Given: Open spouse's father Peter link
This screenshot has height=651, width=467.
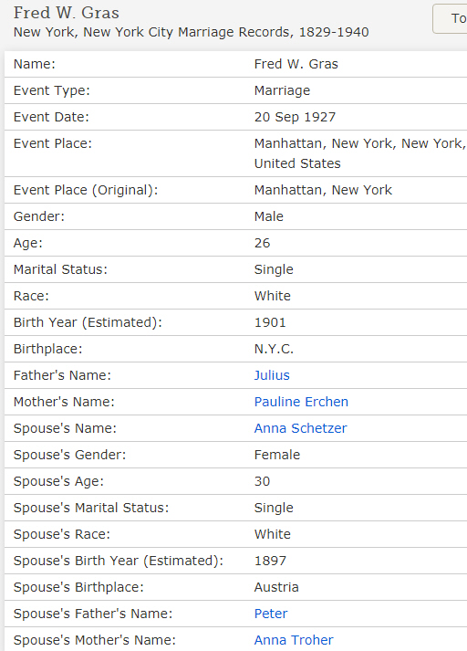Looking at the screenshot, I should tap(271, 614).
